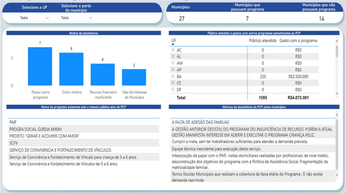The height and width of the screenshot is (193, 346).
Task: Click the down arrow of the 'Motivos da desistência' list scrollbar
Action: click(337, 175)
